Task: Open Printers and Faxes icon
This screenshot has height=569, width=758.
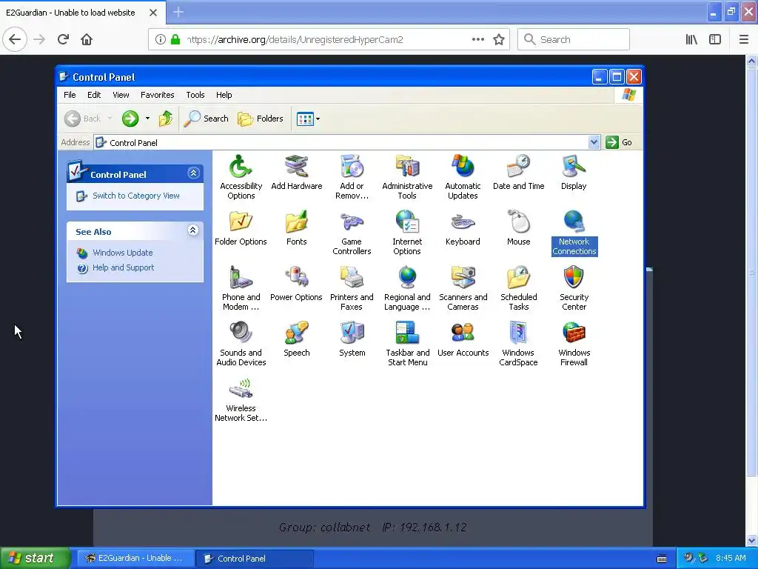Action: (352, 288)
